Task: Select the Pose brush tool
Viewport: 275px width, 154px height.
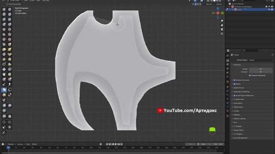Action: point(9,54)
